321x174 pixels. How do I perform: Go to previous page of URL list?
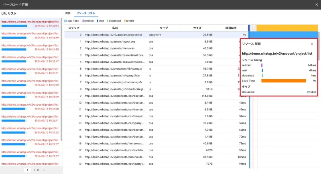[x=18, y=170]
